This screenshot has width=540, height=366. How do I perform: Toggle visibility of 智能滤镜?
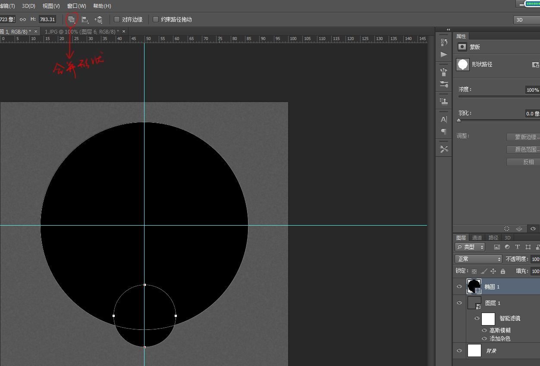click(x=477, y=319)
